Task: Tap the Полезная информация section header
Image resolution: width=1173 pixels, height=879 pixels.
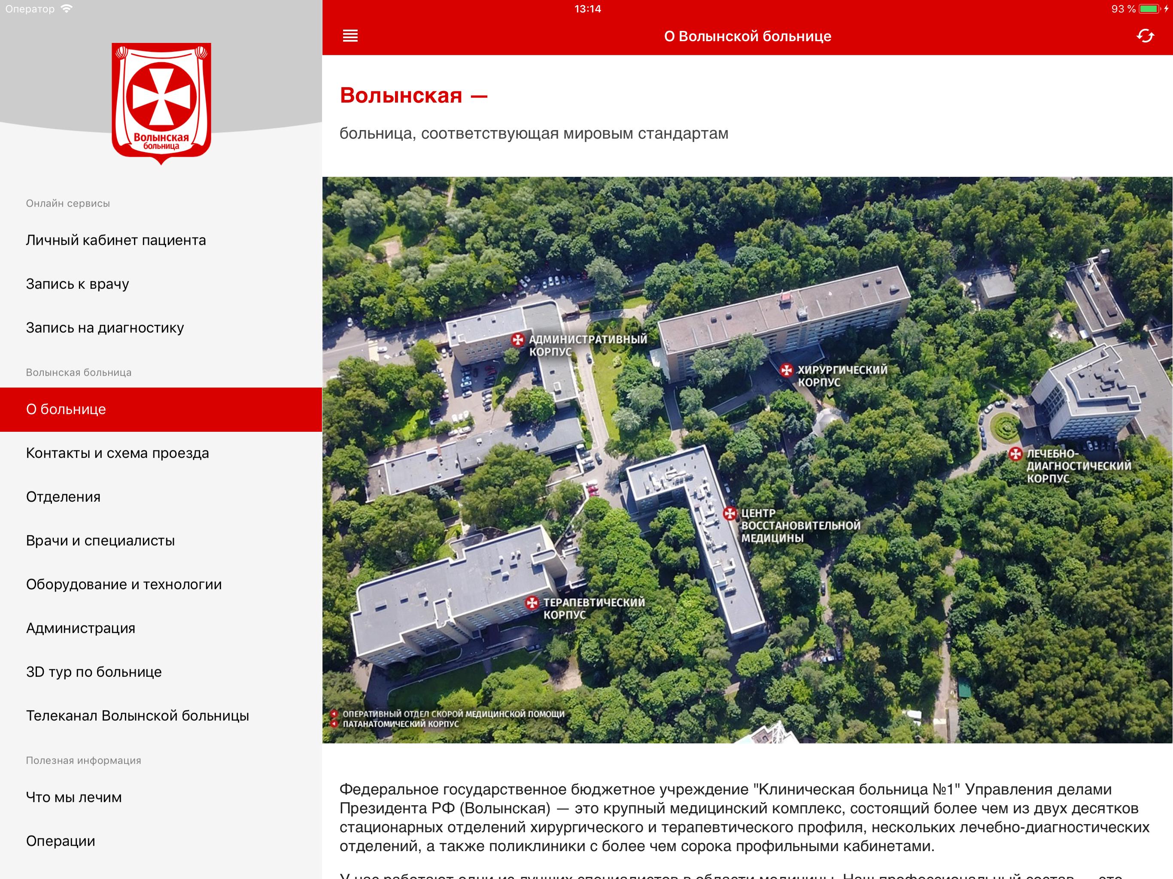Action: tap(83, 761)
